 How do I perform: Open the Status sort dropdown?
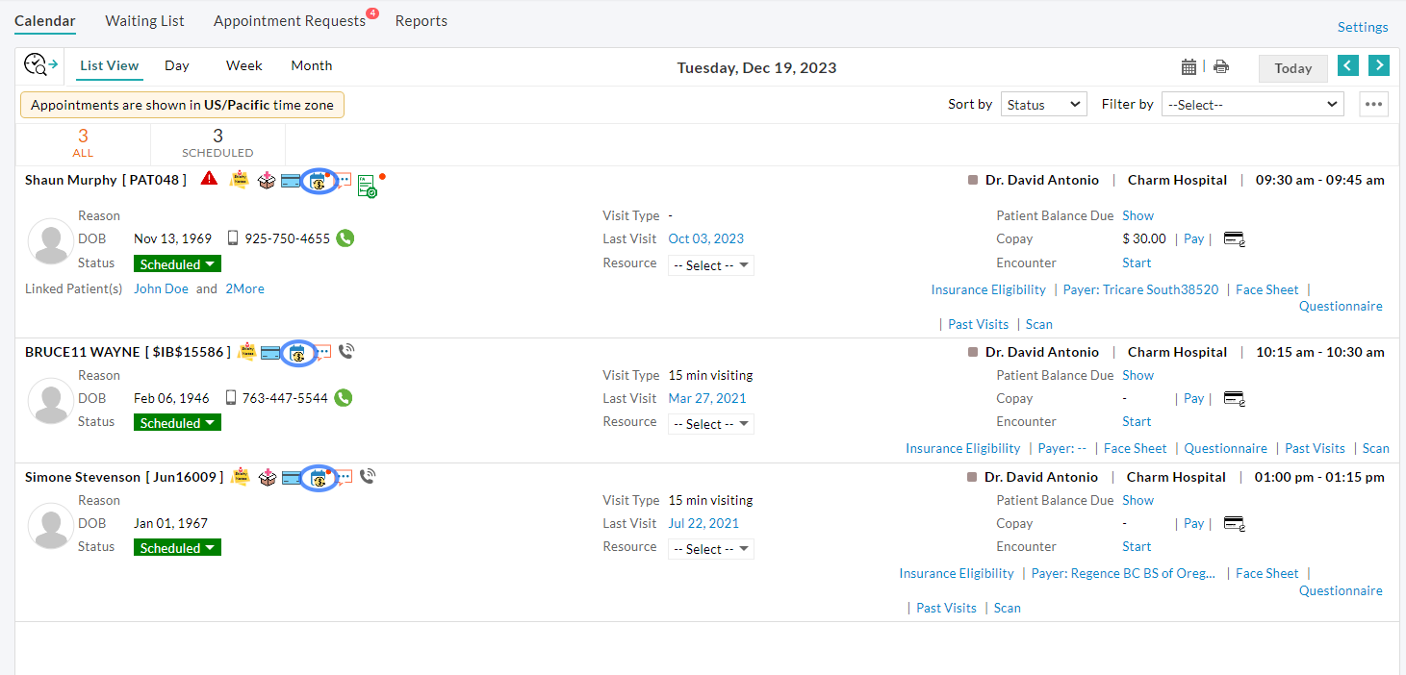tap(1043, 103)
